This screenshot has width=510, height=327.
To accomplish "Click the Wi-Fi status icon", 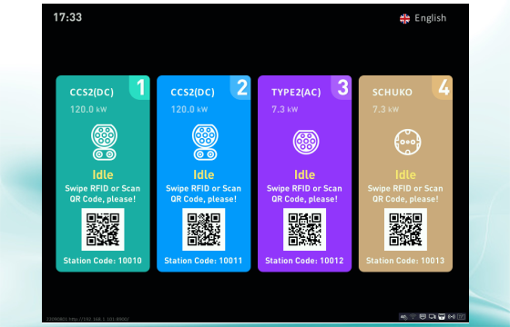I will click(x=413, y=316).
